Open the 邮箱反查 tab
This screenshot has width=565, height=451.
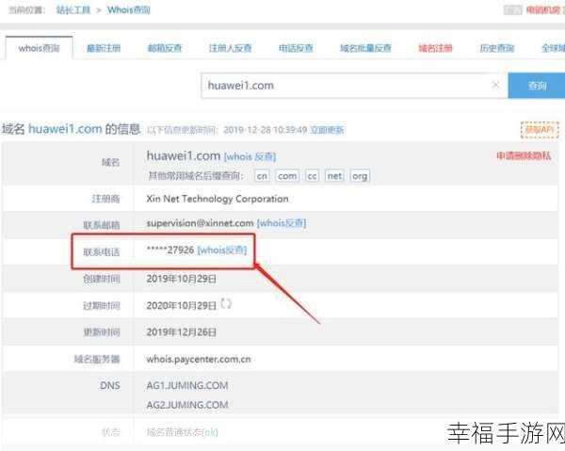point(165,48)
